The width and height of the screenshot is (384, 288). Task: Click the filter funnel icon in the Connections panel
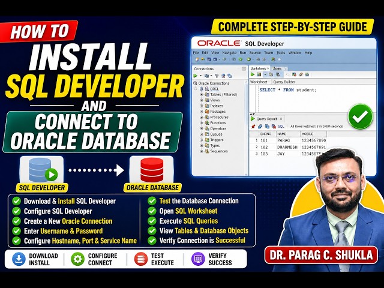click(x=217, y=76)
